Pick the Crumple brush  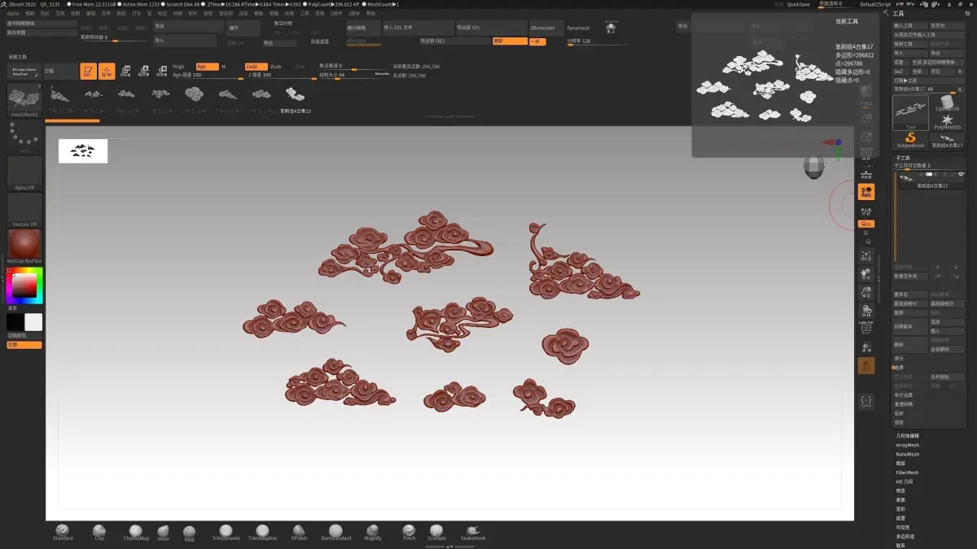point(437,533)
